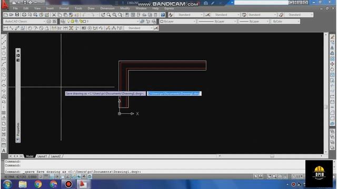This screenshot has width=337, height=189.
Task: Click the Radius Dimension icon
Action: pyautogui.click(x=29, y=28)
